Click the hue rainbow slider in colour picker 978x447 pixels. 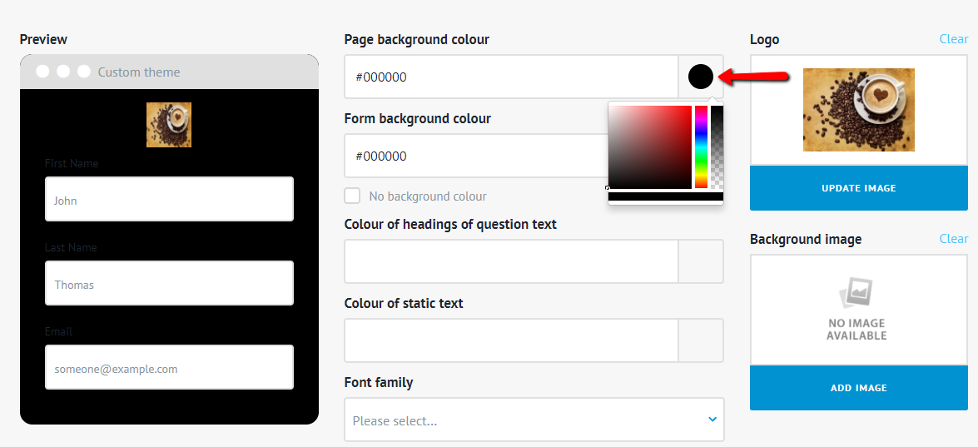click(x=701, y=147)
